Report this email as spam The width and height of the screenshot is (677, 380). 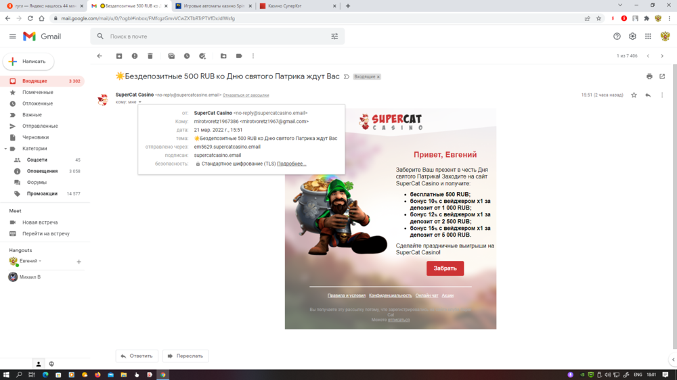135,56
